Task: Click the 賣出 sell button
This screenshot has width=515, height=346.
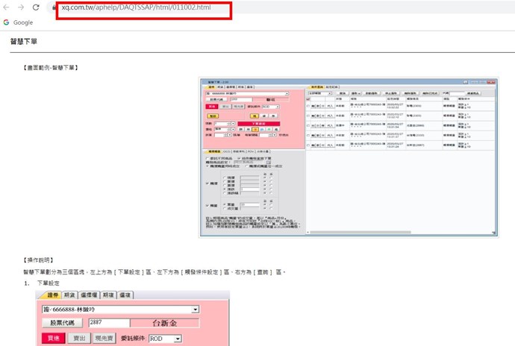Action: click(79, 338)
